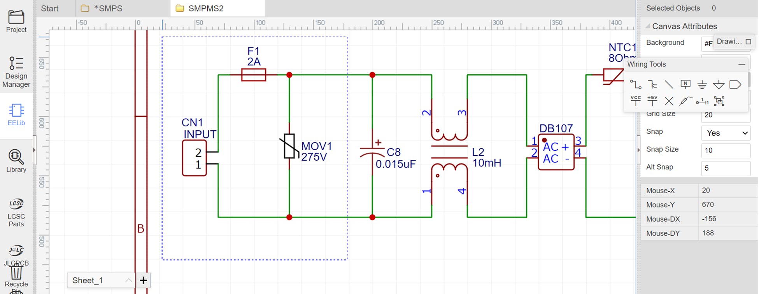Screen dimensions: 759x294
Task: Open the Design Manager panel
Action: [16, 72]
